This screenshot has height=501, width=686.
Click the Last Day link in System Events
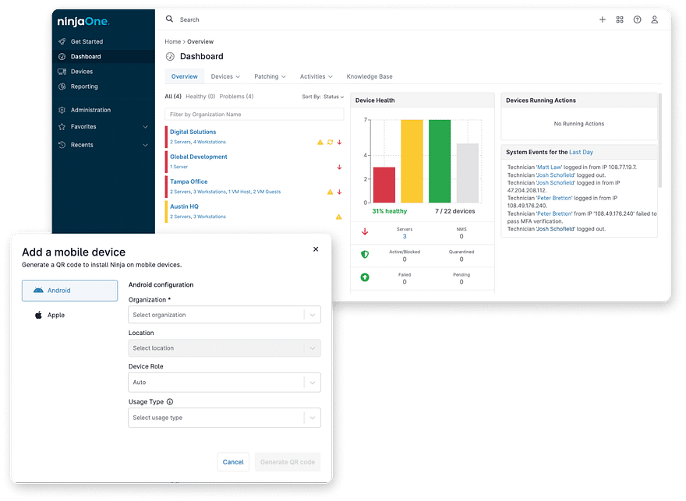click(x=581, y=152)
